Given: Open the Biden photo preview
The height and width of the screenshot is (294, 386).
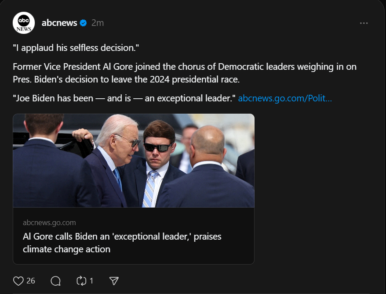Looking at the screenshot, I should point(134,160).
